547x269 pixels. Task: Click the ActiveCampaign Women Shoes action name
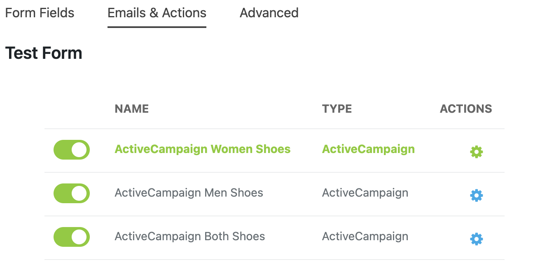click(x=202, y=149)
